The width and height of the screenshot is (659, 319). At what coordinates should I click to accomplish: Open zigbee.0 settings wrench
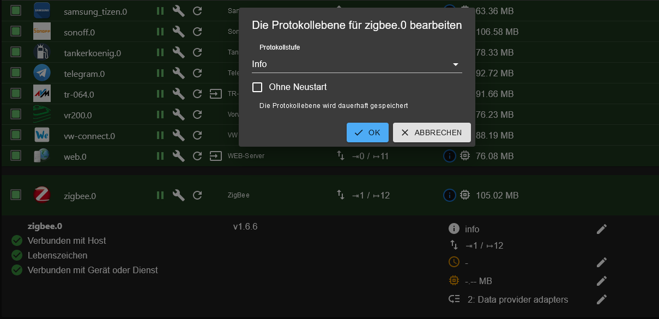(x=178, y=195)
